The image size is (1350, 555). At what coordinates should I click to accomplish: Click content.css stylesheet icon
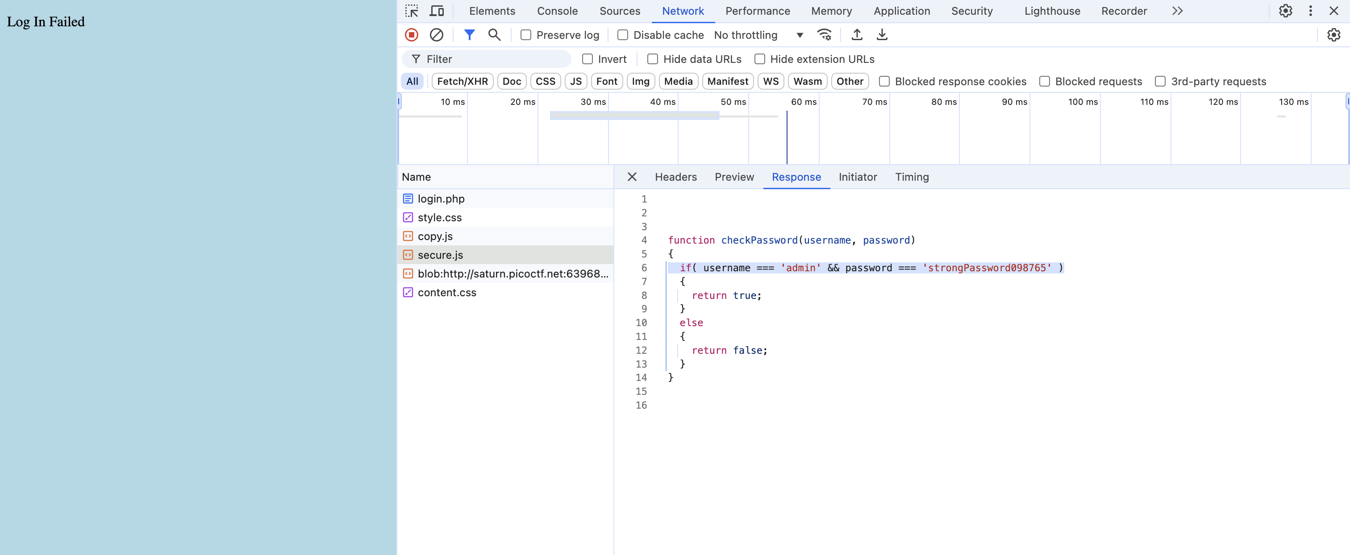[x=408, y=293]
